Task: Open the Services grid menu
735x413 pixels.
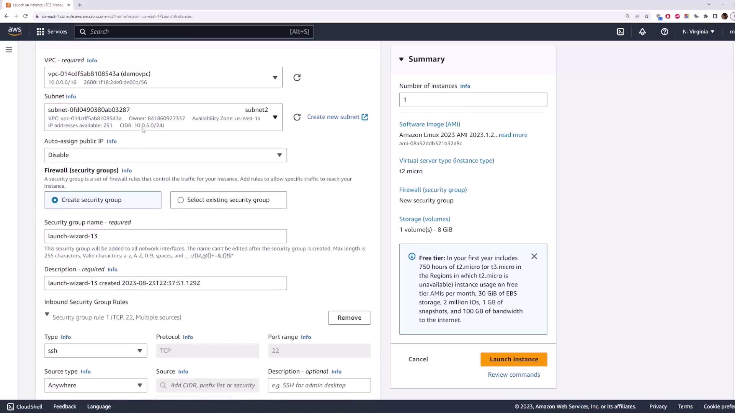Action: click(x=52, y=32)
